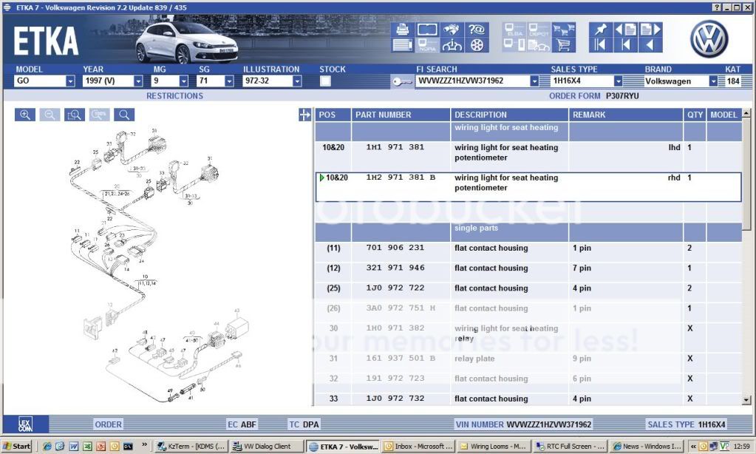The height and width of the screenshot is (454, 756).
Task: Click the RESTRICTIONS label
Action: point(174,96)
